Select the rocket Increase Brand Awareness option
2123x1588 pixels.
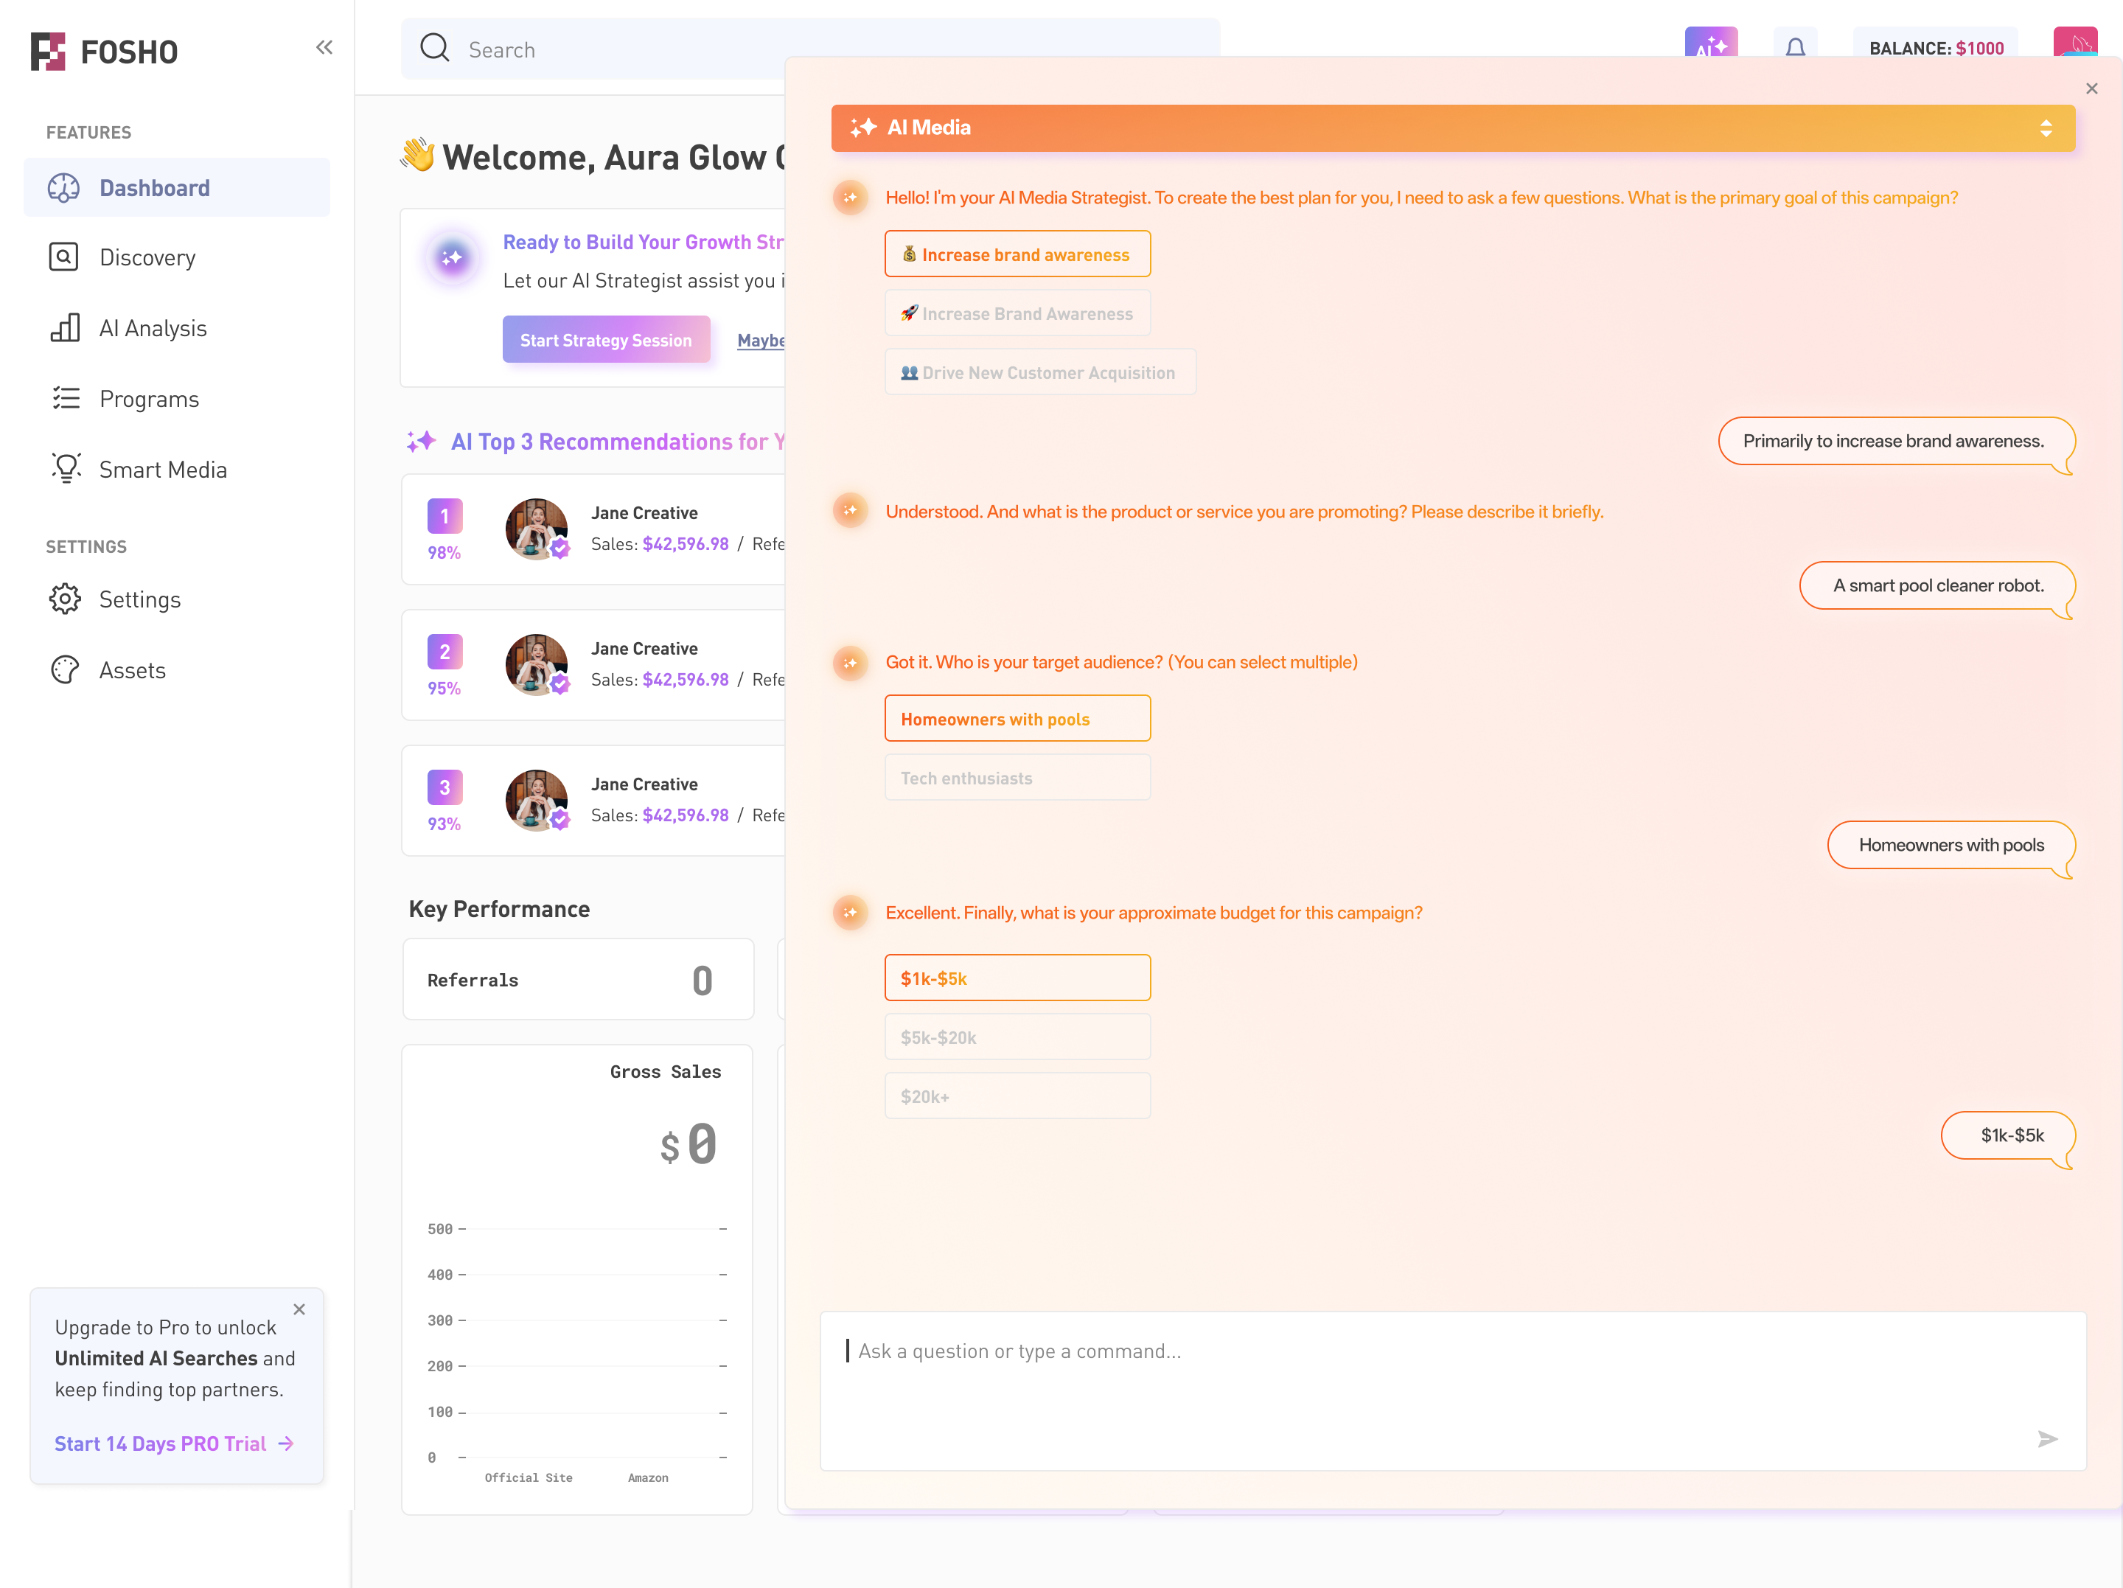pyautogui.click(x=1017, y=313)
